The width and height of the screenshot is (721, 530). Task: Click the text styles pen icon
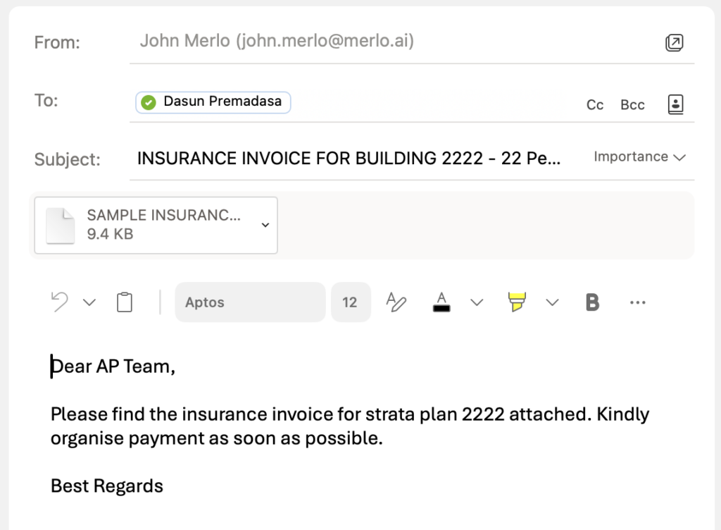[396, 302]
